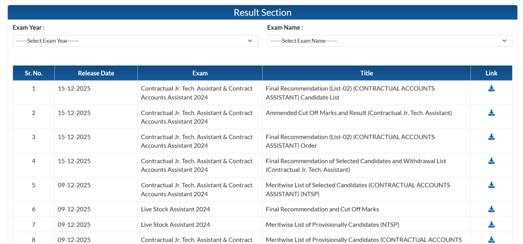Click the Release Date column header
Image resolution: width=523 pixels, height=244 pixels.
coord(96,73)
